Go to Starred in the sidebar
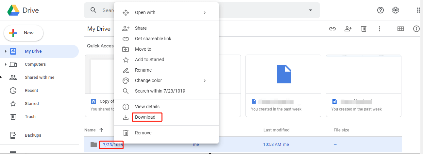This screenshot has height=154, width=423. click(32, 104)
